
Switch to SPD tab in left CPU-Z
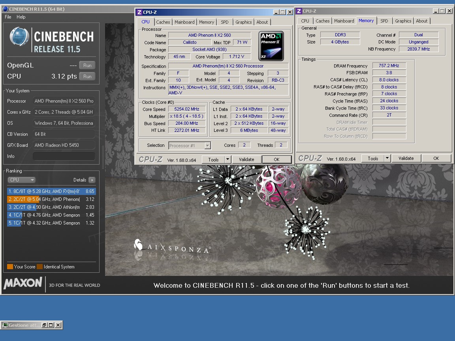coord(225,22)
